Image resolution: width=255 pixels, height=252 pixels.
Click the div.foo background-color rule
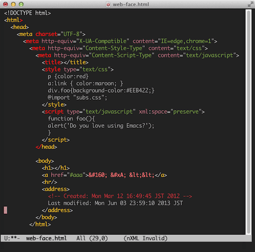(101, 91)
